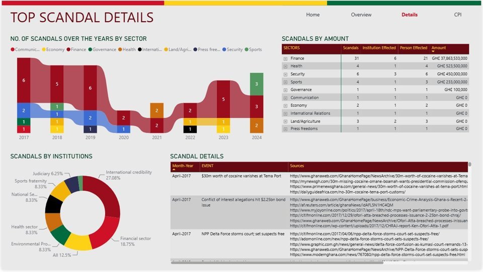Screen dimensions: 483x272
Task: Open the dailyguideafrica.com cocaine source link
Action: tap(348, 192)
